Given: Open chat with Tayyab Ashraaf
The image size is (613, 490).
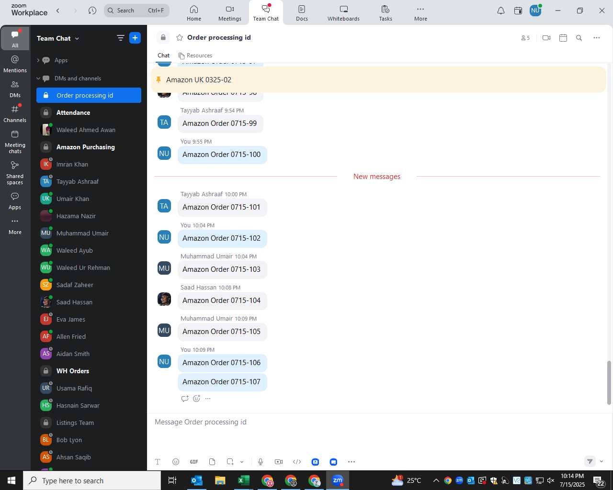Looking at the screenshot, I should [x=89, y=181].
